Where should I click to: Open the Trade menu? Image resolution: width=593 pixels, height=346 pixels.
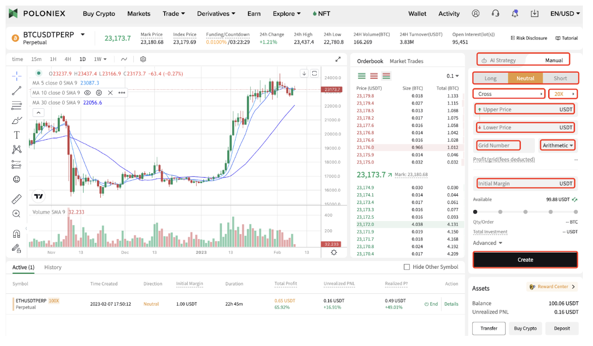tap(173, 13)
